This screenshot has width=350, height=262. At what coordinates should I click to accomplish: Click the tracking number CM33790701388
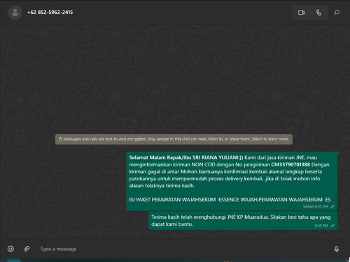290,165
